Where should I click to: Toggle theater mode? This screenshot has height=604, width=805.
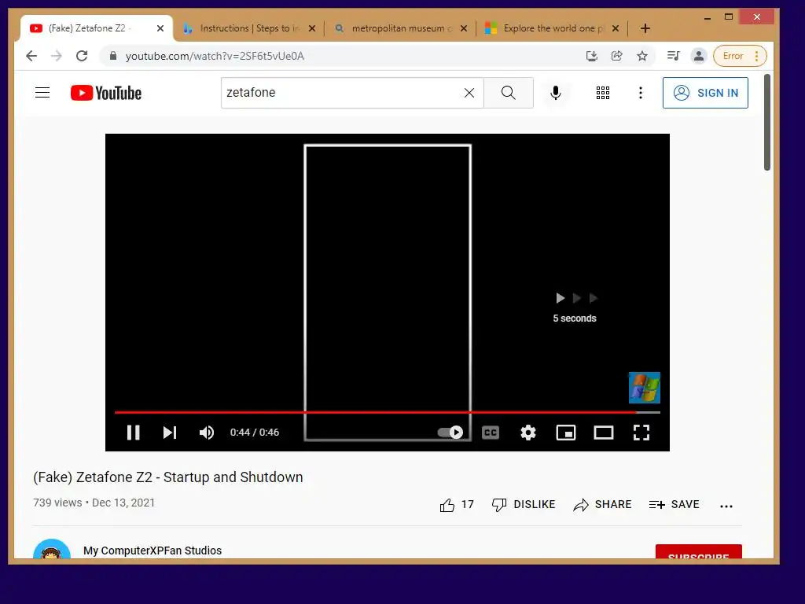click(603, 433)
